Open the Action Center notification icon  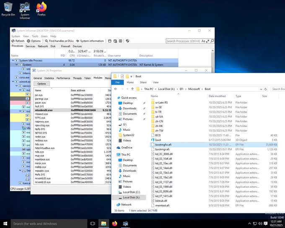point(266,224)
